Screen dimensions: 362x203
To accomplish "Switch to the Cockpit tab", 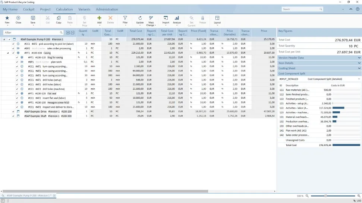I will click(x=29, y=9).
